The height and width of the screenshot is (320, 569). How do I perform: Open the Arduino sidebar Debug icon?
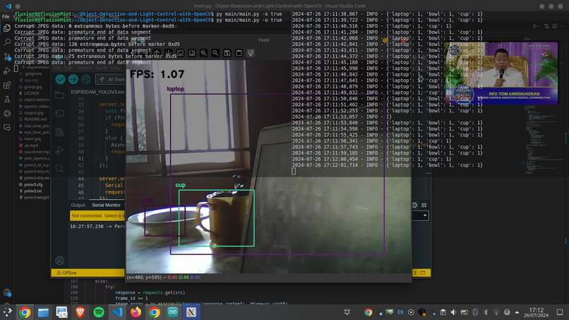tap(60, 150)
